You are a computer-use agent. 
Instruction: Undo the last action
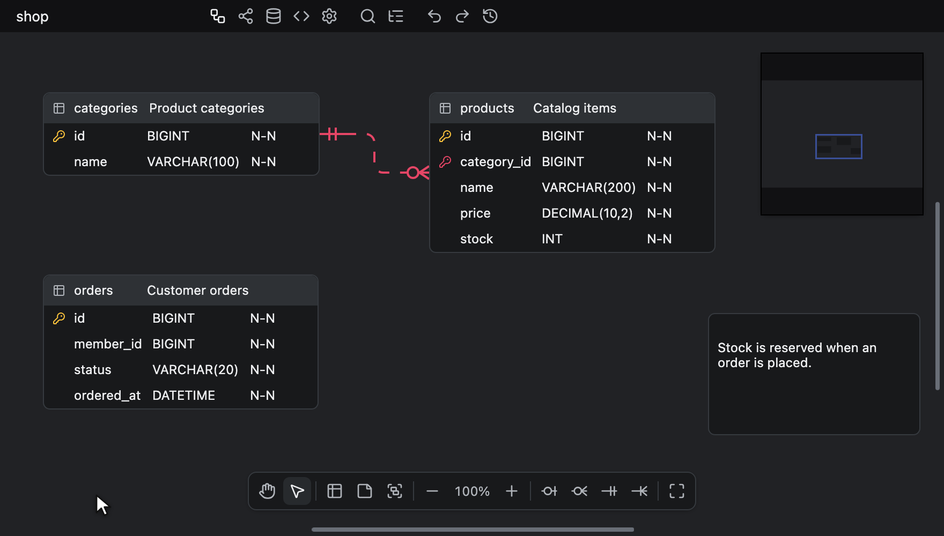pos(434,16)
